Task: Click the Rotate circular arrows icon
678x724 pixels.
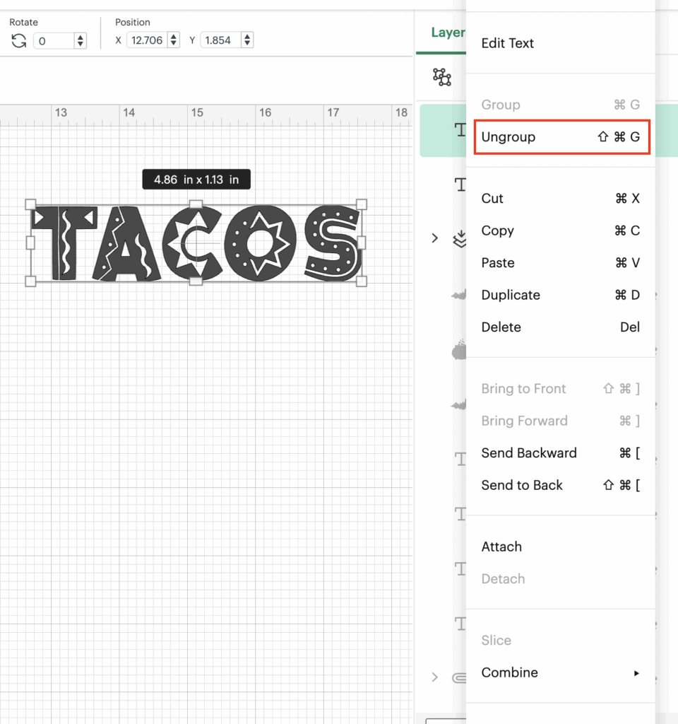Action: pyautogui.click(x=18, y=41)
